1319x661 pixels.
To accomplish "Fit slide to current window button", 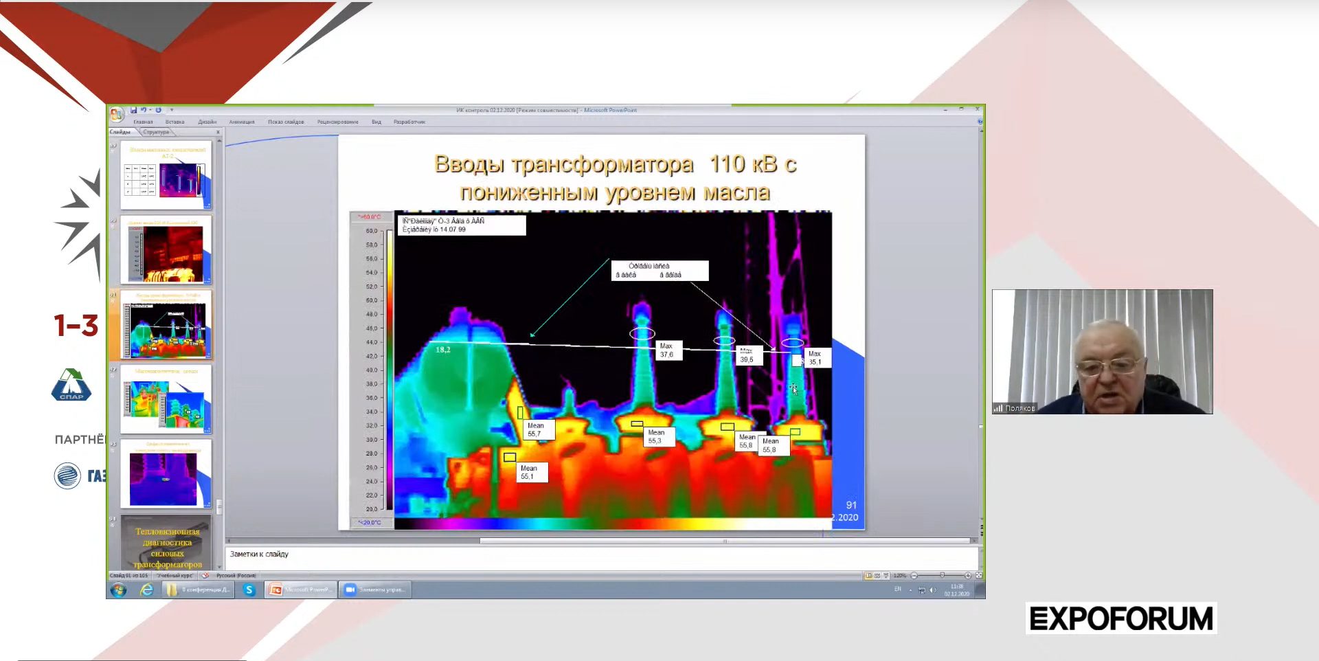I will (x=979, y=576).
